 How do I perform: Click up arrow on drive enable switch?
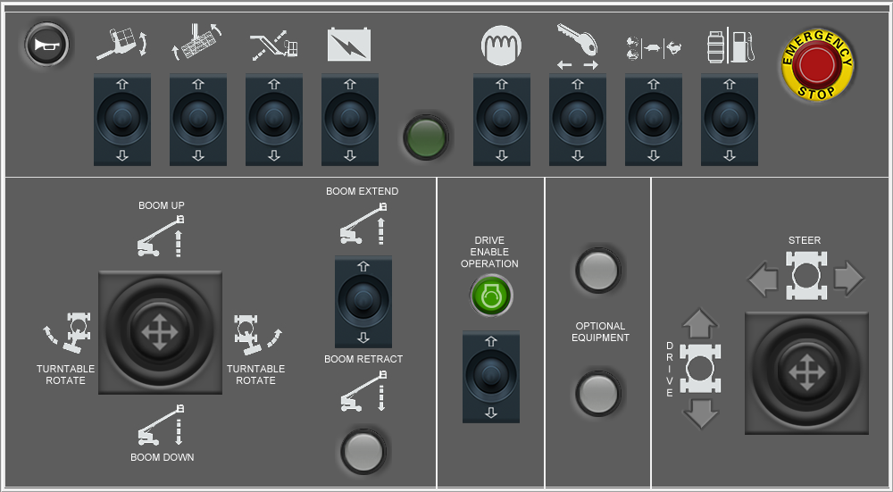point(491,341)
